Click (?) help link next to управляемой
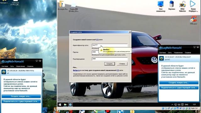This screenshot has height=113, width=201. coord(118,70)
